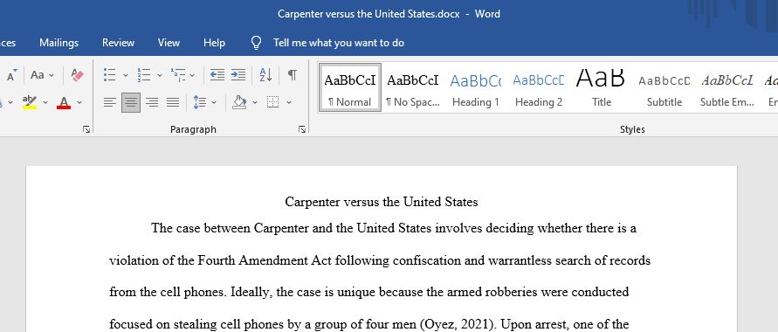Toggle Align Right paragraph alignment
Screen dimensions: 778x332
click(x=152, y=102)
